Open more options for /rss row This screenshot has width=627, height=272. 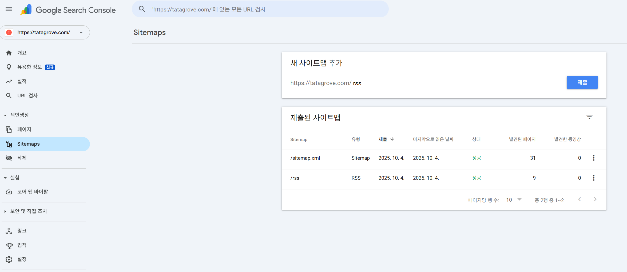(x=593, y=178)
